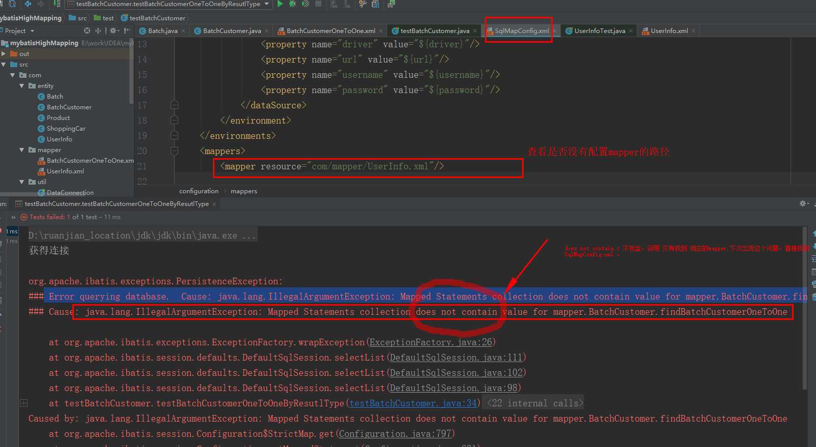Open Configuration.java:797 link
The width and height of the screenshot is (816, 447).
coord(395,434)
